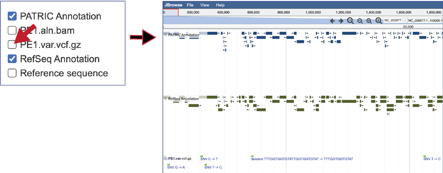Click the JBrowse logo label
Image resolution: width=443 pixels, height=173 pixels.
173,5
